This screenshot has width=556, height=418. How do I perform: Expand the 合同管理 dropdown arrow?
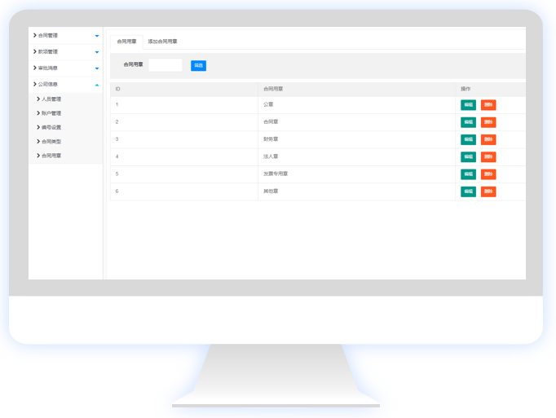pyautogui.click(x=97, y=36)
